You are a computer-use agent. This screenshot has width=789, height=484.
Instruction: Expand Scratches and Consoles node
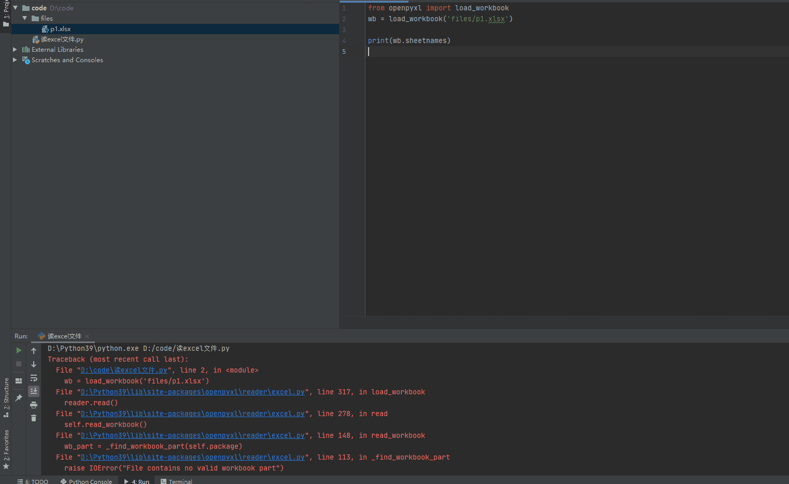tap(15, 60)
